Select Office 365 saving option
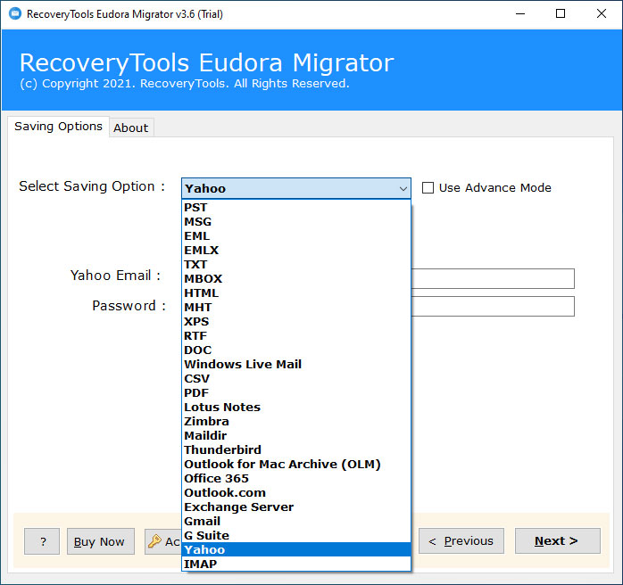The image size is (623, 585). 296,479
